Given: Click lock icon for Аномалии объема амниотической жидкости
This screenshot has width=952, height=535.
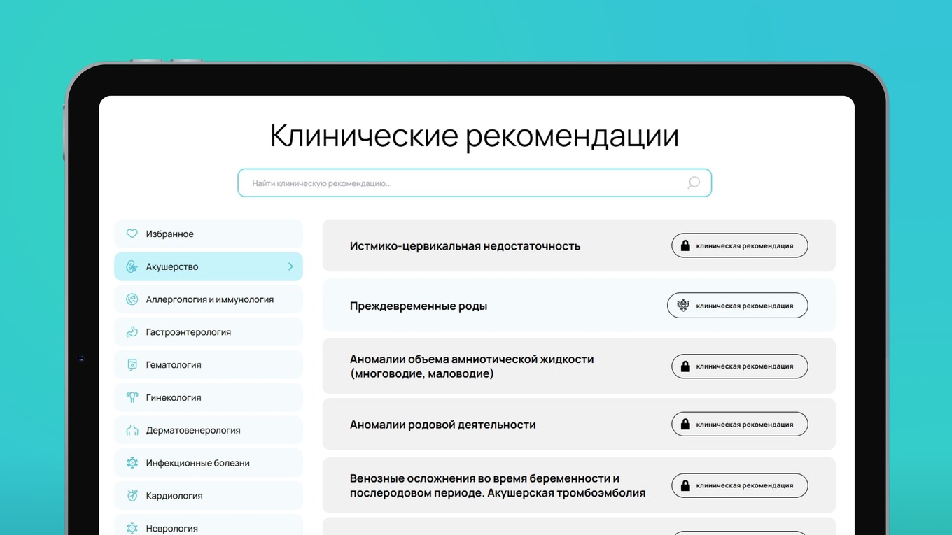Looking at the screenshot, I should [685, 366].
